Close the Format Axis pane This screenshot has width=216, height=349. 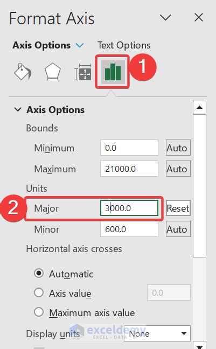(199, 17)
